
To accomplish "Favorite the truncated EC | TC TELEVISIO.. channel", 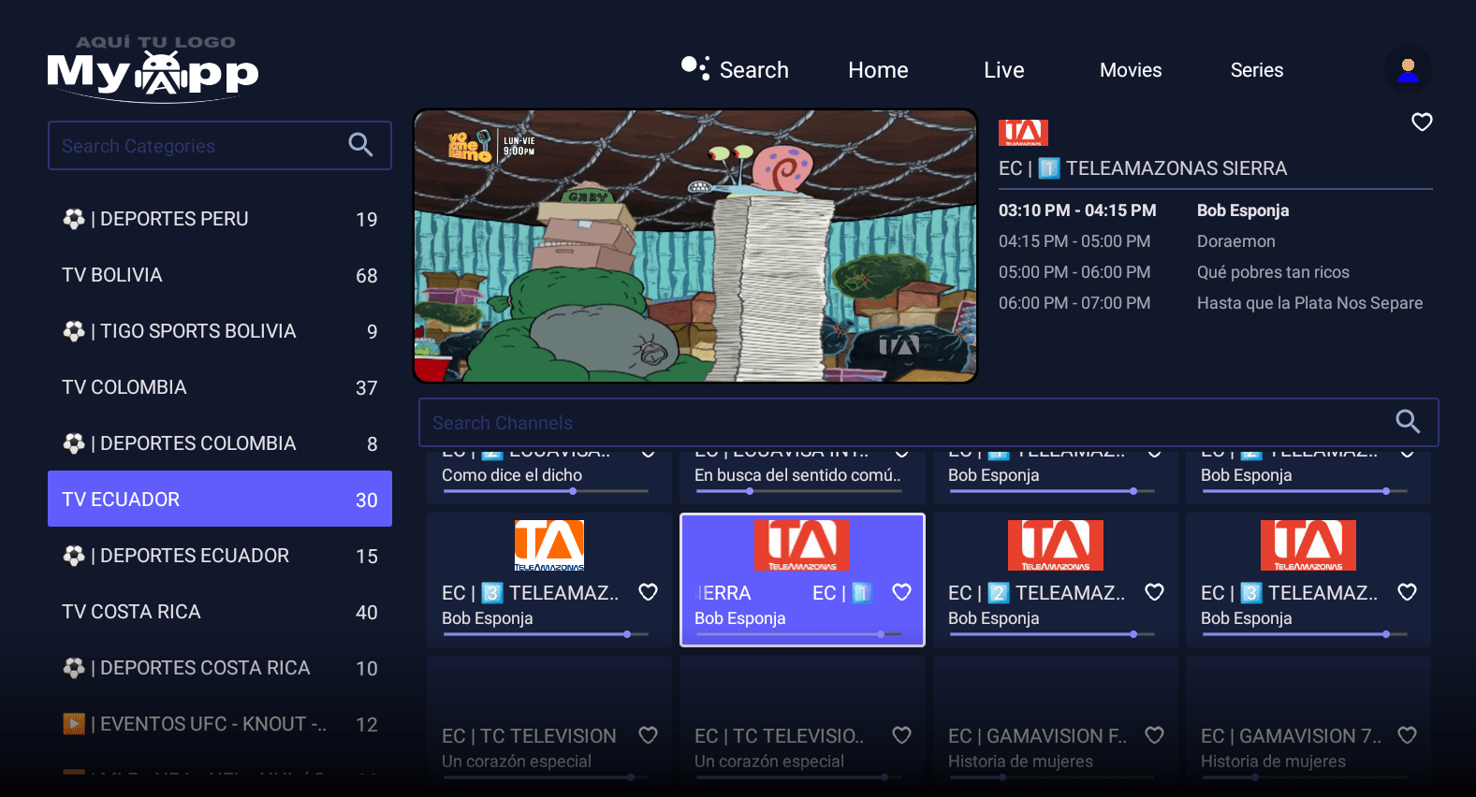I will pos(901,735).
